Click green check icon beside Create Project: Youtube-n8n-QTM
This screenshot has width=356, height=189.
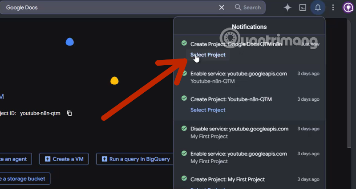[184, 98]
